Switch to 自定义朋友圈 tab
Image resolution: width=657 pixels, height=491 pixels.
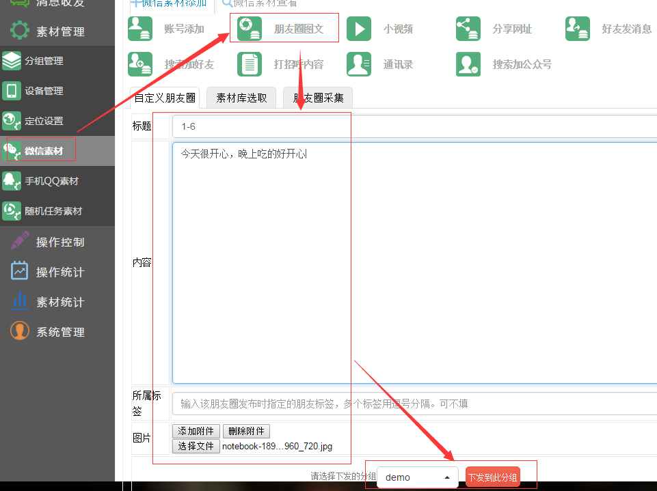(165, 98)
